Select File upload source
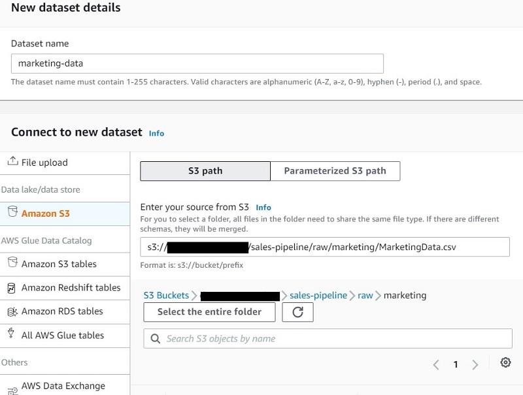Image resolution: width=523 pixels, height=395 pixels. coord(65,163)
